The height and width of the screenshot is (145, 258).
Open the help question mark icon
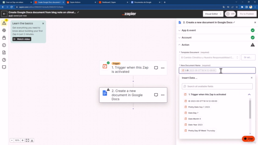(x=4, y=60)
